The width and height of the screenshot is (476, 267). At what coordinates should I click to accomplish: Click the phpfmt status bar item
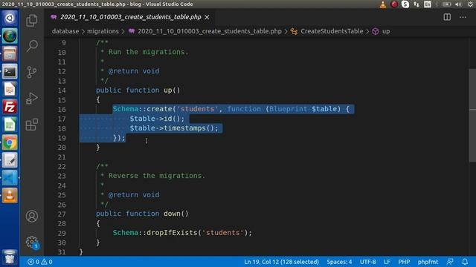pyautogui.click(x=428, y=262)
